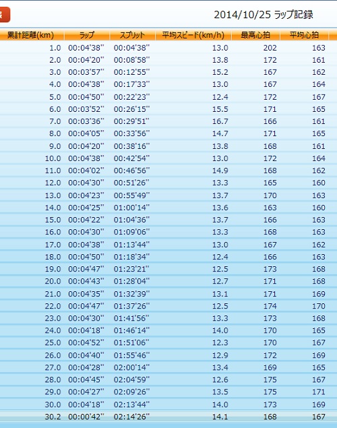Screen dimensions: 337x428
Task: Select average speed 12.3
Action: pos(220,342)
